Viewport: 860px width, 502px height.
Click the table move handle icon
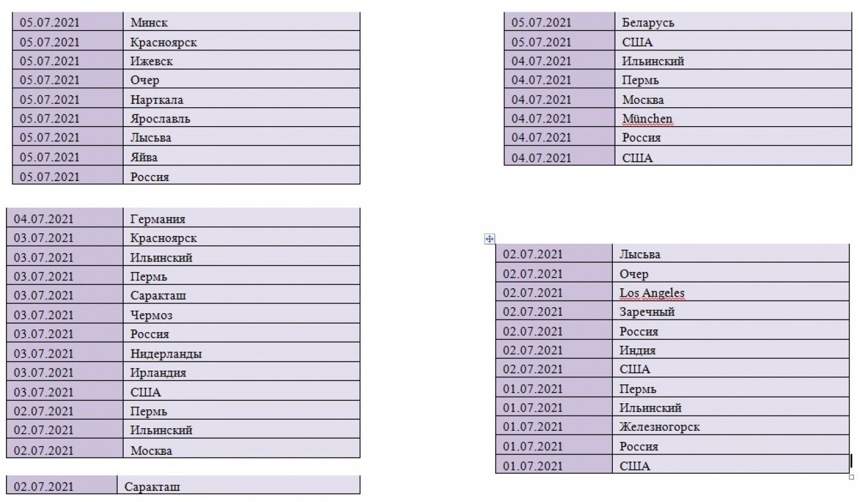click(489, 239)
